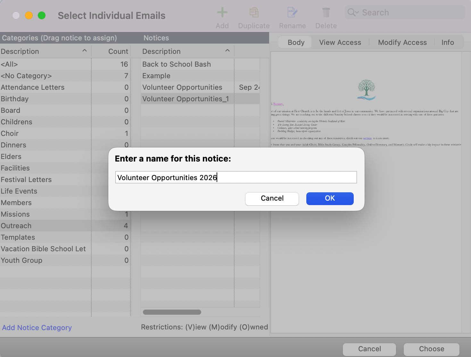Select the Dinners category
The image size is (471, 357).
[x=65, y=145]
